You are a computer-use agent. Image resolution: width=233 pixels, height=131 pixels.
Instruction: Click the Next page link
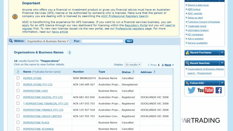[x=168, y=65]
